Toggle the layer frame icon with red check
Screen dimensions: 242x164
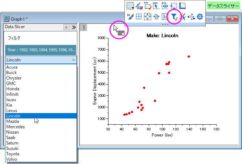[x=148, y=6]
